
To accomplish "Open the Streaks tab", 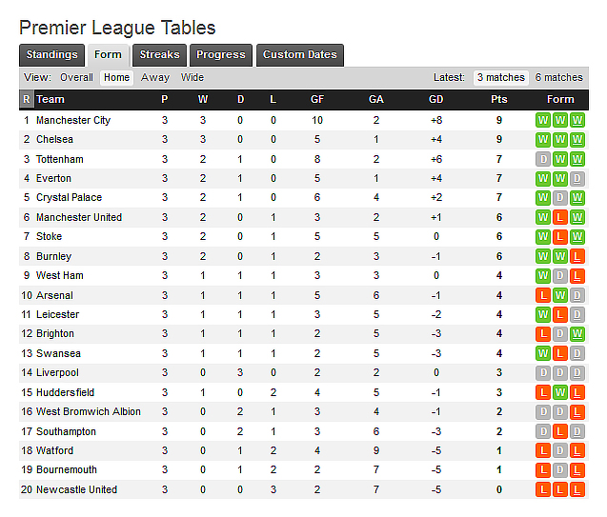I will coord(159,55).
